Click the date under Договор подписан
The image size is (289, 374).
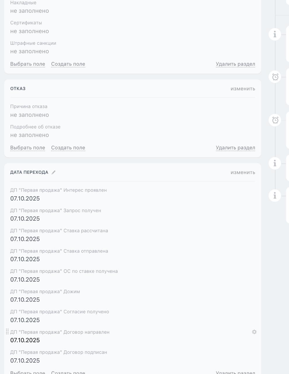[x=25, y=361]
